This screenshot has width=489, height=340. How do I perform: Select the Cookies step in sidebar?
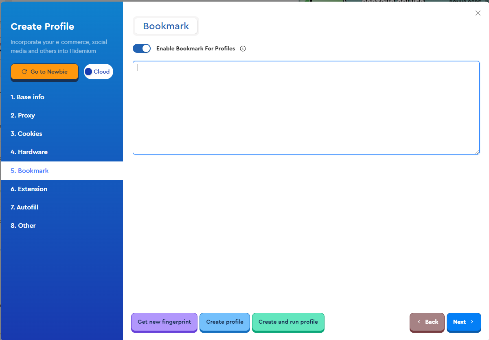click(26, 134)
